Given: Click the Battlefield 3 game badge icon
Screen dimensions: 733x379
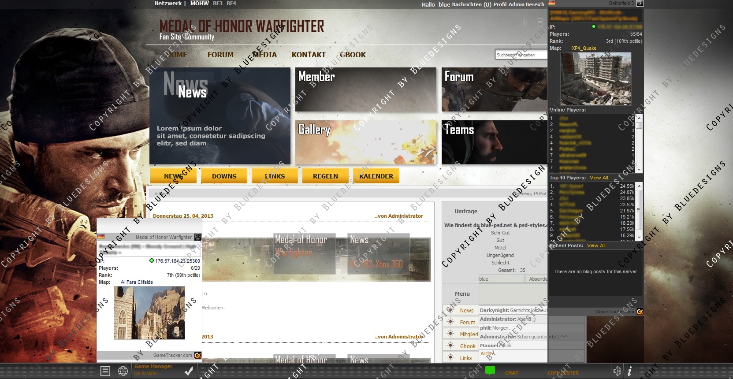Looking at the screenshot, I should pyautogui.click(x=640, y=3).
